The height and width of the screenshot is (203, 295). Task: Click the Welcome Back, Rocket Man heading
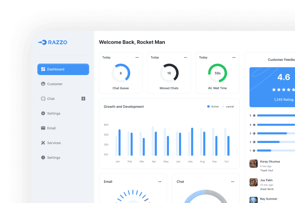pyautogui.click(x=132, y=42)
